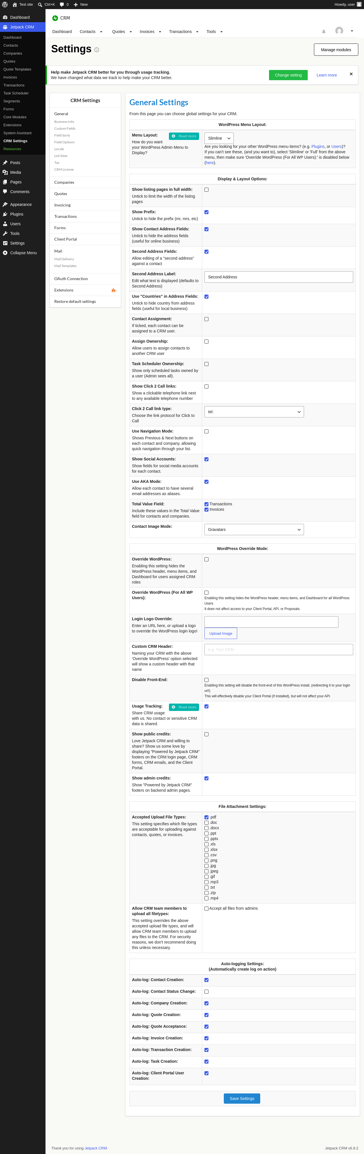The height and width of the screenshot is (1154, 364).
Task: Open Restore default settings link
Action: pyautogui.click(x=85, y=301)
